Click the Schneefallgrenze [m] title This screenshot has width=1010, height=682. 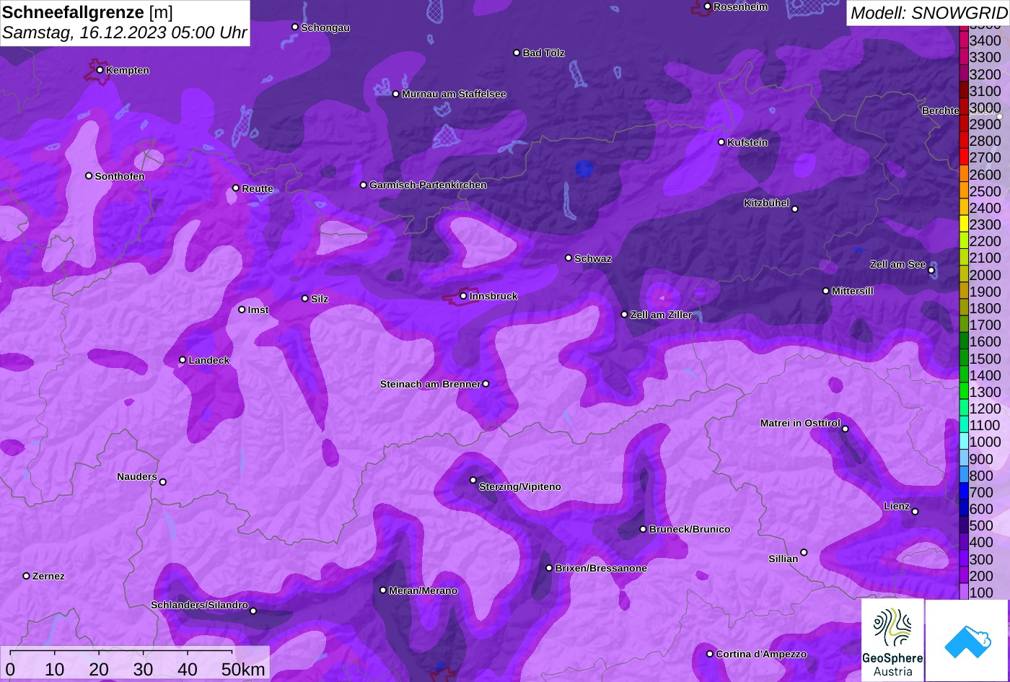[x=87, y=12]
